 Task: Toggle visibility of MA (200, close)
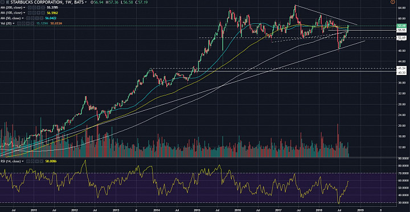pos(30,7)
